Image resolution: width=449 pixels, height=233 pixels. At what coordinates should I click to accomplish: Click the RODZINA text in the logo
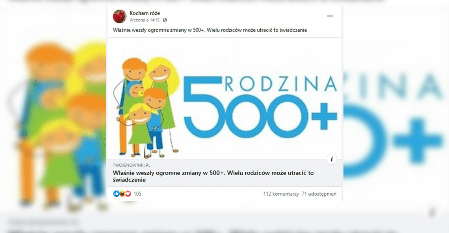tap(281, 84)
